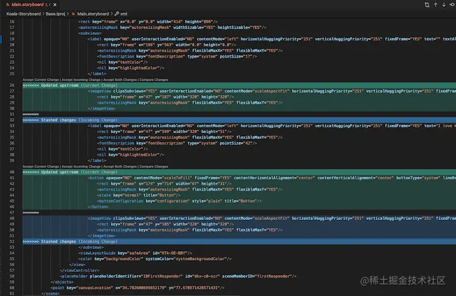The width and height of the screenshot is (456, 296).
Task: Accept Incoming Change for imageView conflict
Action: click(x=81, y=80)
